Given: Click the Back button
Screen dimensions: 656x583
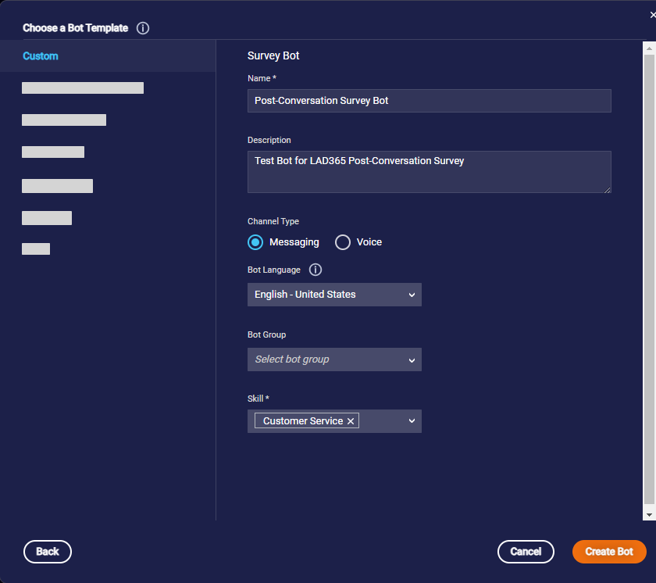Looking at the screenshot, I should coord(47,552).
